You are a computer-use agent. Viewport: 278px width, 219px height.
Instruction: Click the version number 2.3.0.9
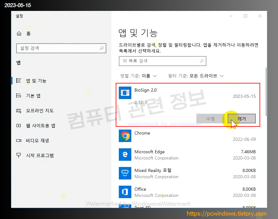tap(141, 102)
